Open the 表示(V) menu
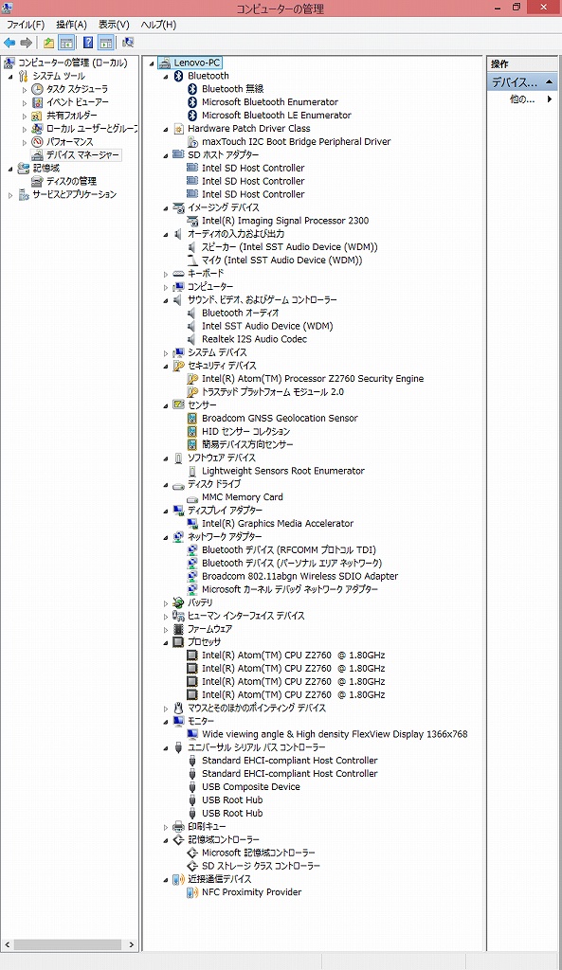The height and width of the screenshot is (970, 562). point(114,25)
